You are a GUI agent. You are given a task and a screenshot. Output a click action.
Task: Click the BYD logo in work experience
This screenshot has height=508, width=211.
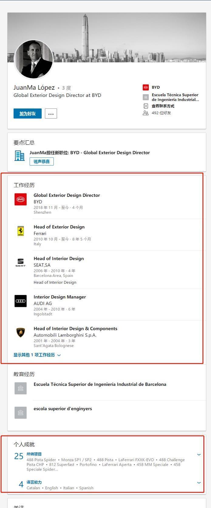pos(21,199)
